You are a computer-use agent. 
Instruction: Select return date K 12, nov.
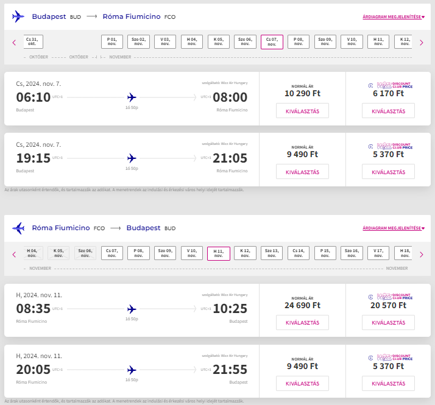click(245, 253)
